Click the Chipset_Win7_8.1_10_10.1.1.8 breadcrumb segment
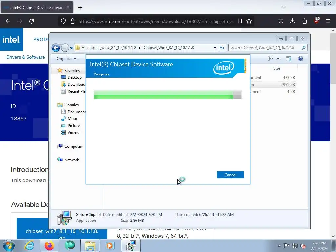The height and width of the screenshot is (252, 336). (x=169, y=48)
